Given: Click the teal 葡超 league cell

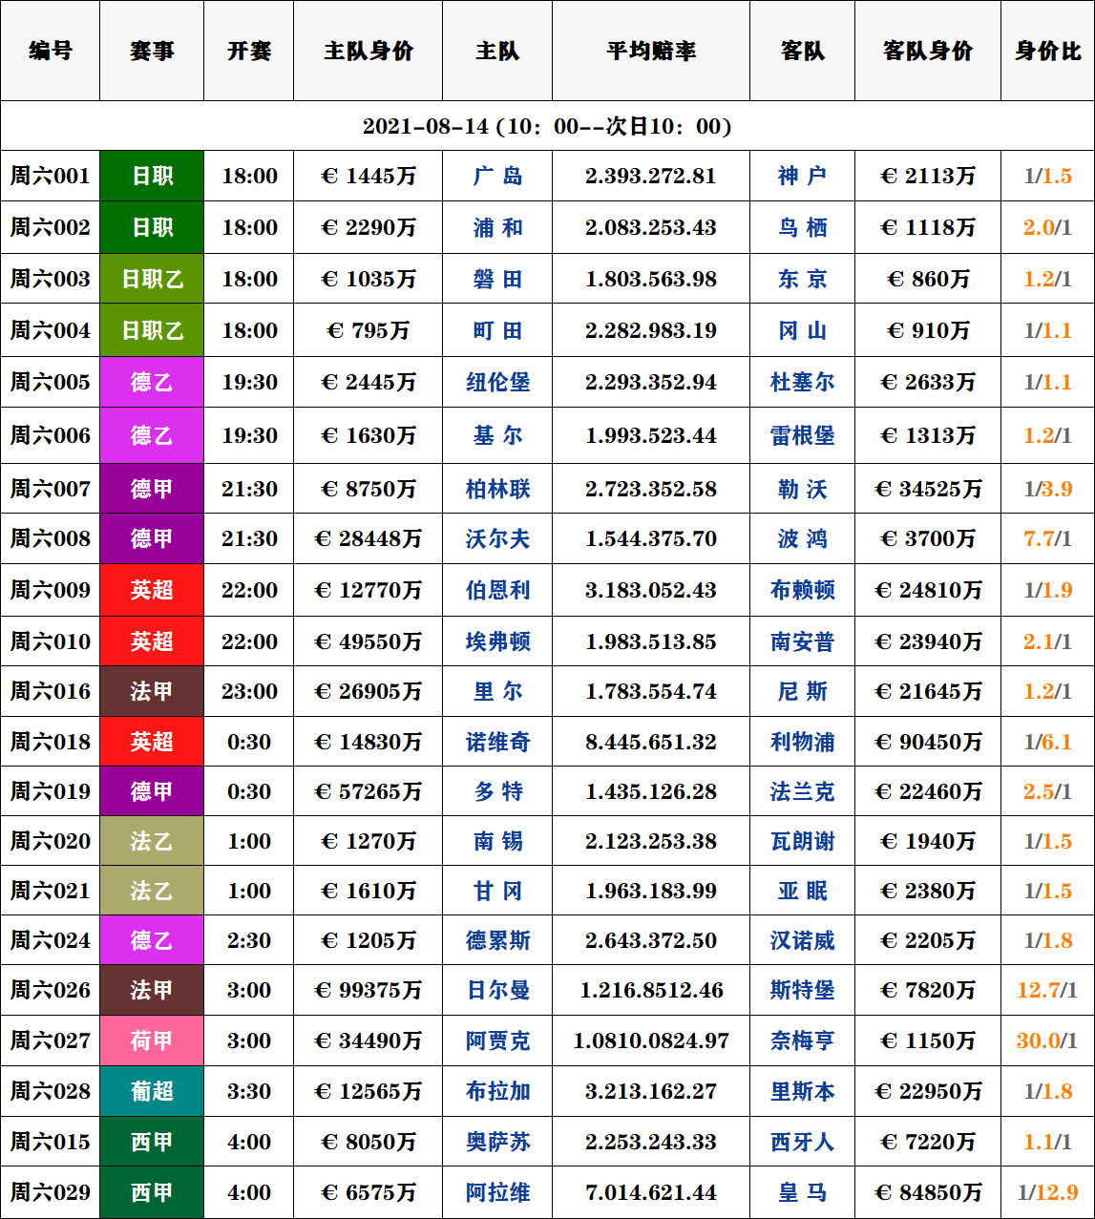Looking at the screenshot, I should pos(152,1091).
